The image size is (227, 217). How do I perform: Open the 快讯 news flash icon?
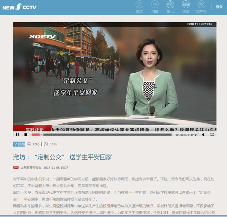[x=170, y=5]
